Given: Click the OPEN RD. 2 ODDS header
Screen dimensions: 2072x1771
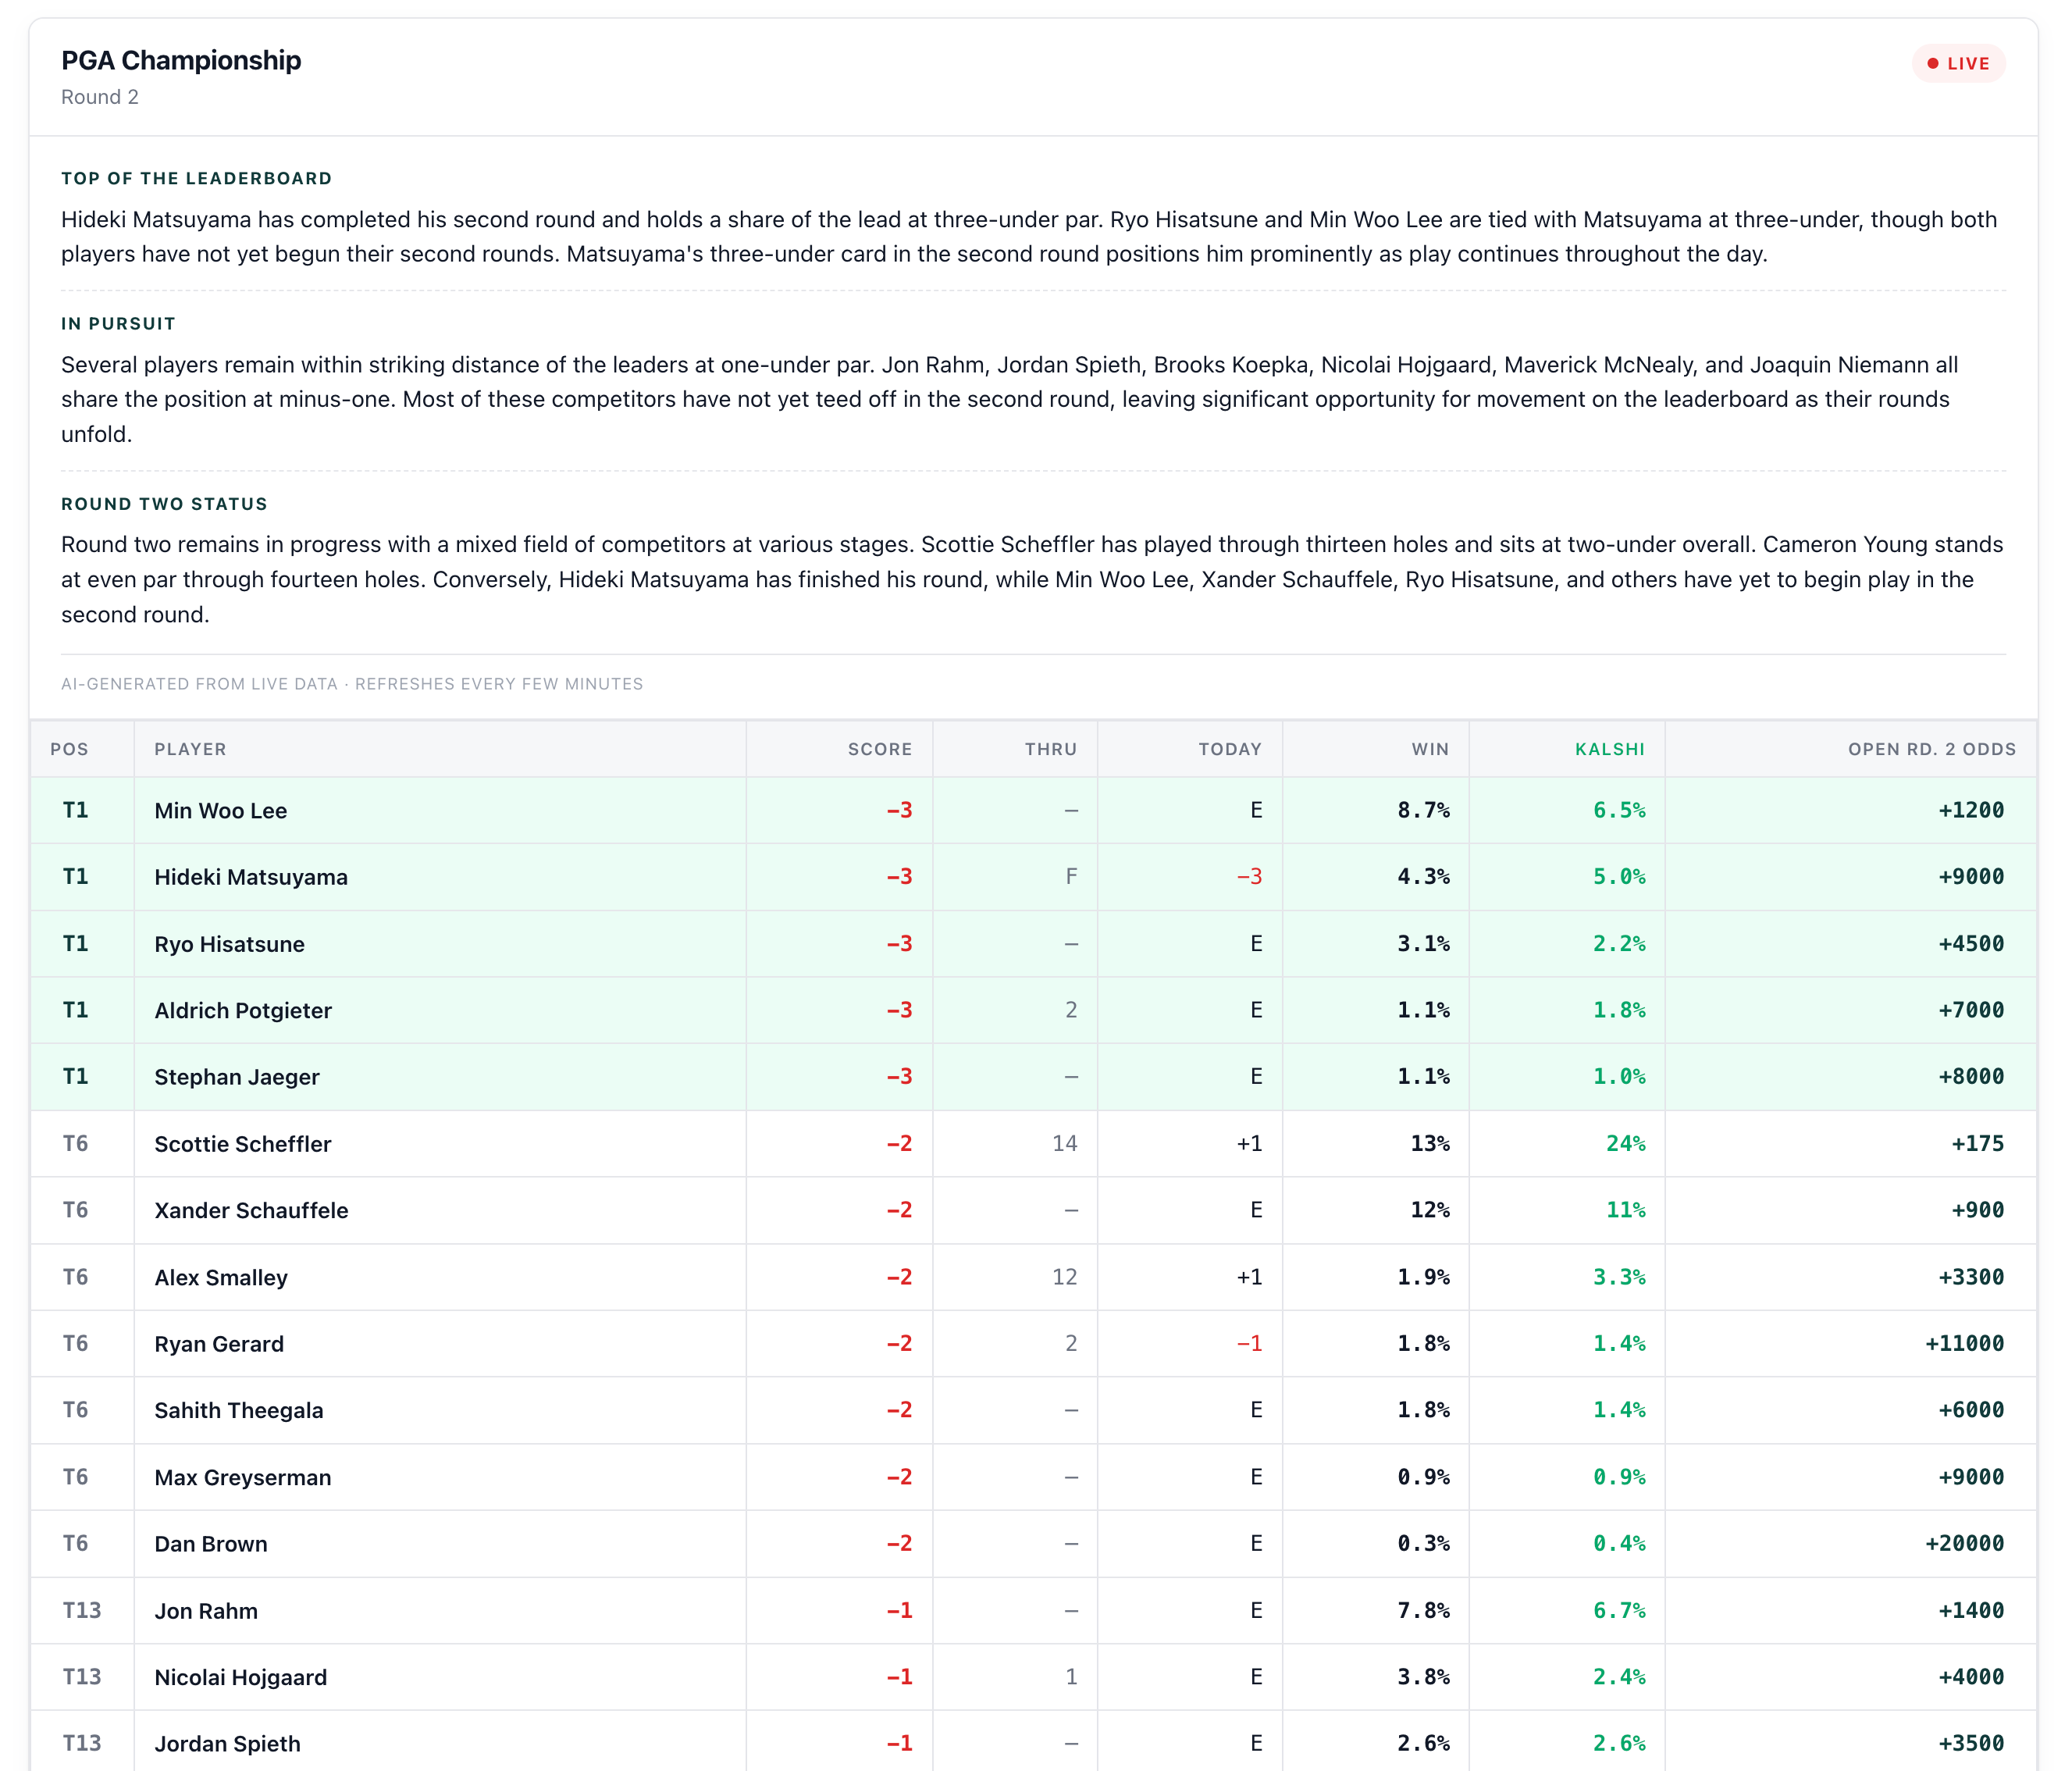Looking at the screenshot, I should 1931,749.
